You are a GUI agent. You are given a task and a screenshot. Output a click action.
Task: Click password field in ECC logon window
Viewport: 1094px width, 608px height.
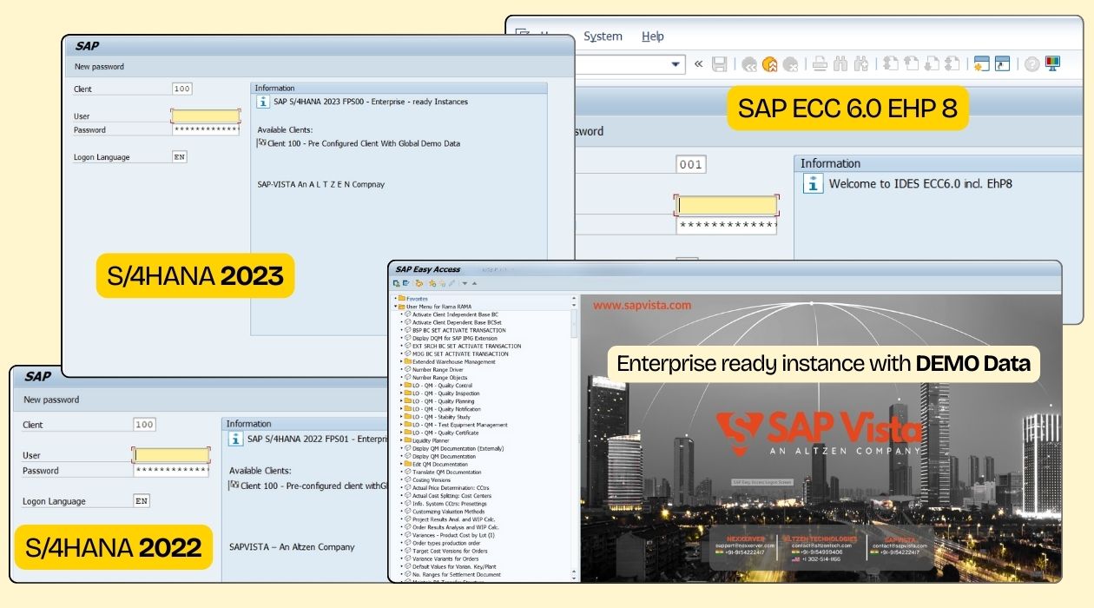coord(727,225)
